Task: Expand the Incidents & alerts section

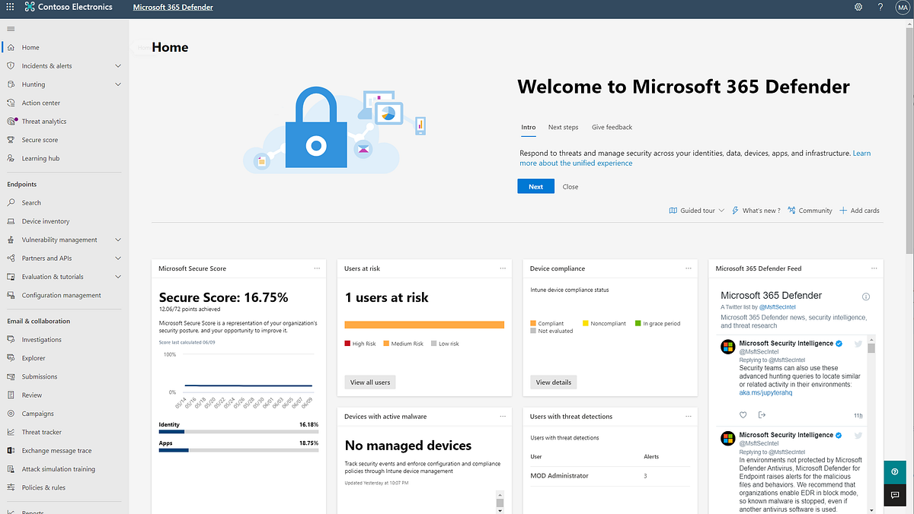Action: tap(118, 66)
